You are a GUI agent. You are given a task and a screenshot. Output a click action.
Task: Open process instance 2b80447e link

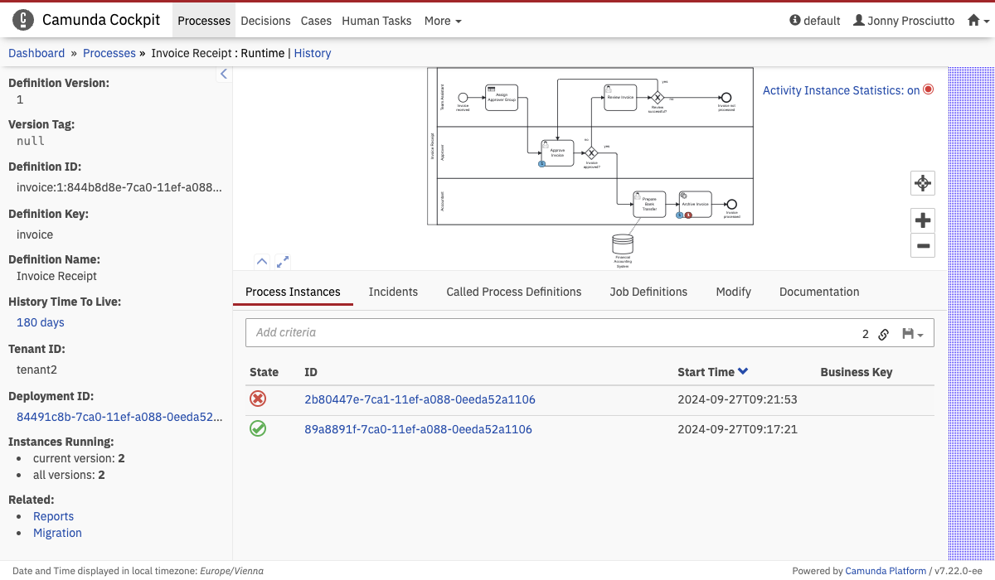pyautogui.click(x=420, y=399)
